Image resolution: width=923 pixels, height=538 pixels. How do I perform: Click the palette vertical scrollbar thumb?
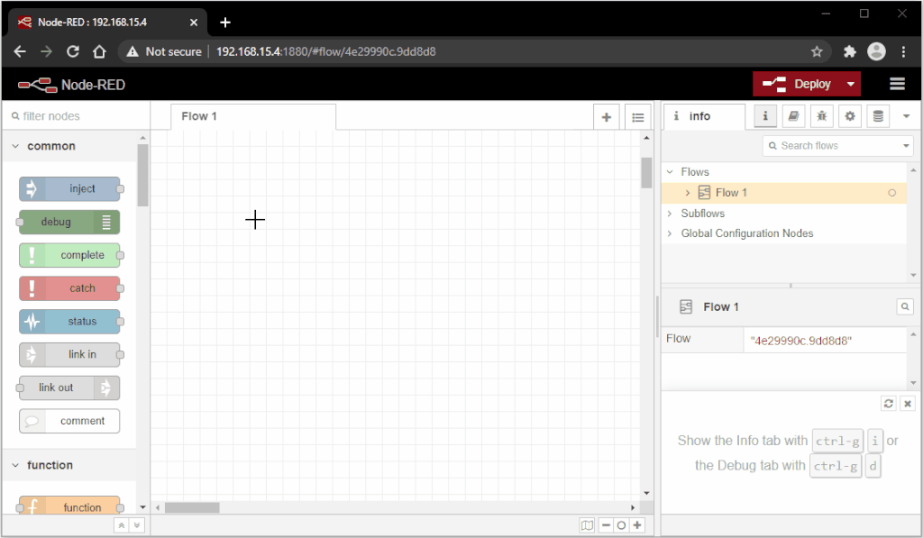click(142, 175)
